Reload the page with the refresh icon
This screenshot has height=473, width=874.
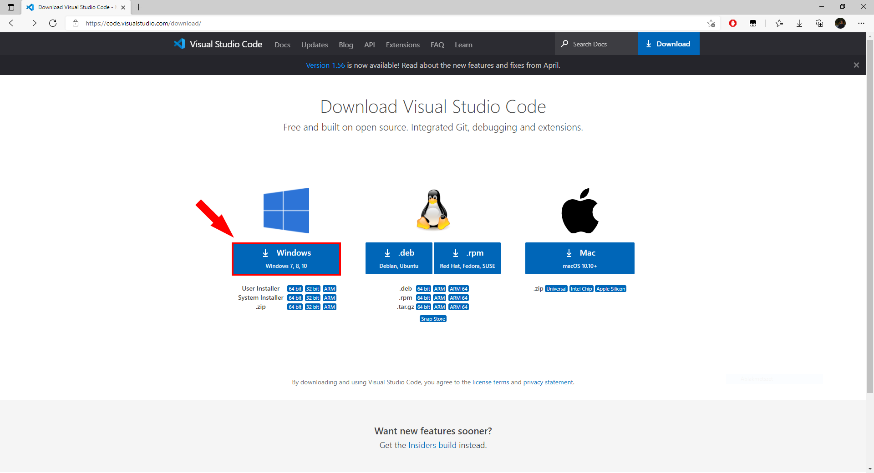53,23
